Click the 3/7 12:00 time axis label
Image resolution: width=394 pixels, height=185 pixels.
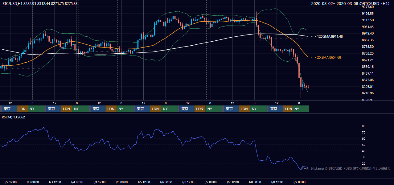coord(232,182)
